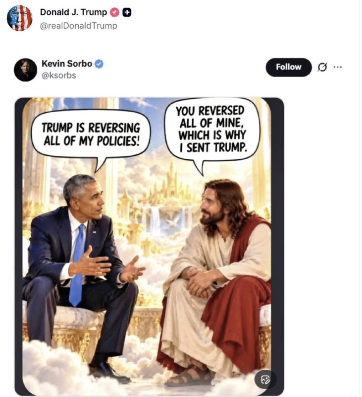The width and height of the screenshot is (362, 397).
Task: Click the red verified badge beside Trump's name
Action: click(114, 12)
